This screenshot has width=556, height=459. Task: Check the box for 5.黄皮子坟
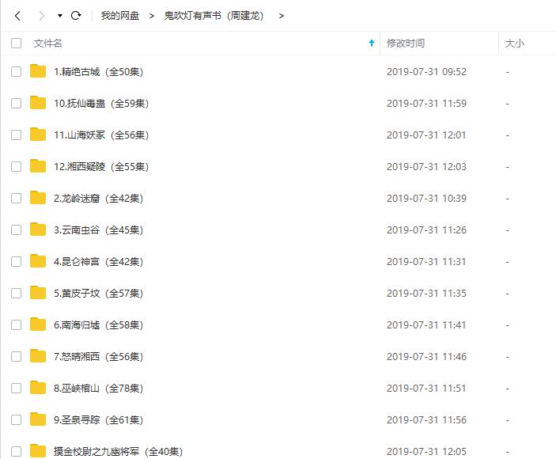(17, 293)
